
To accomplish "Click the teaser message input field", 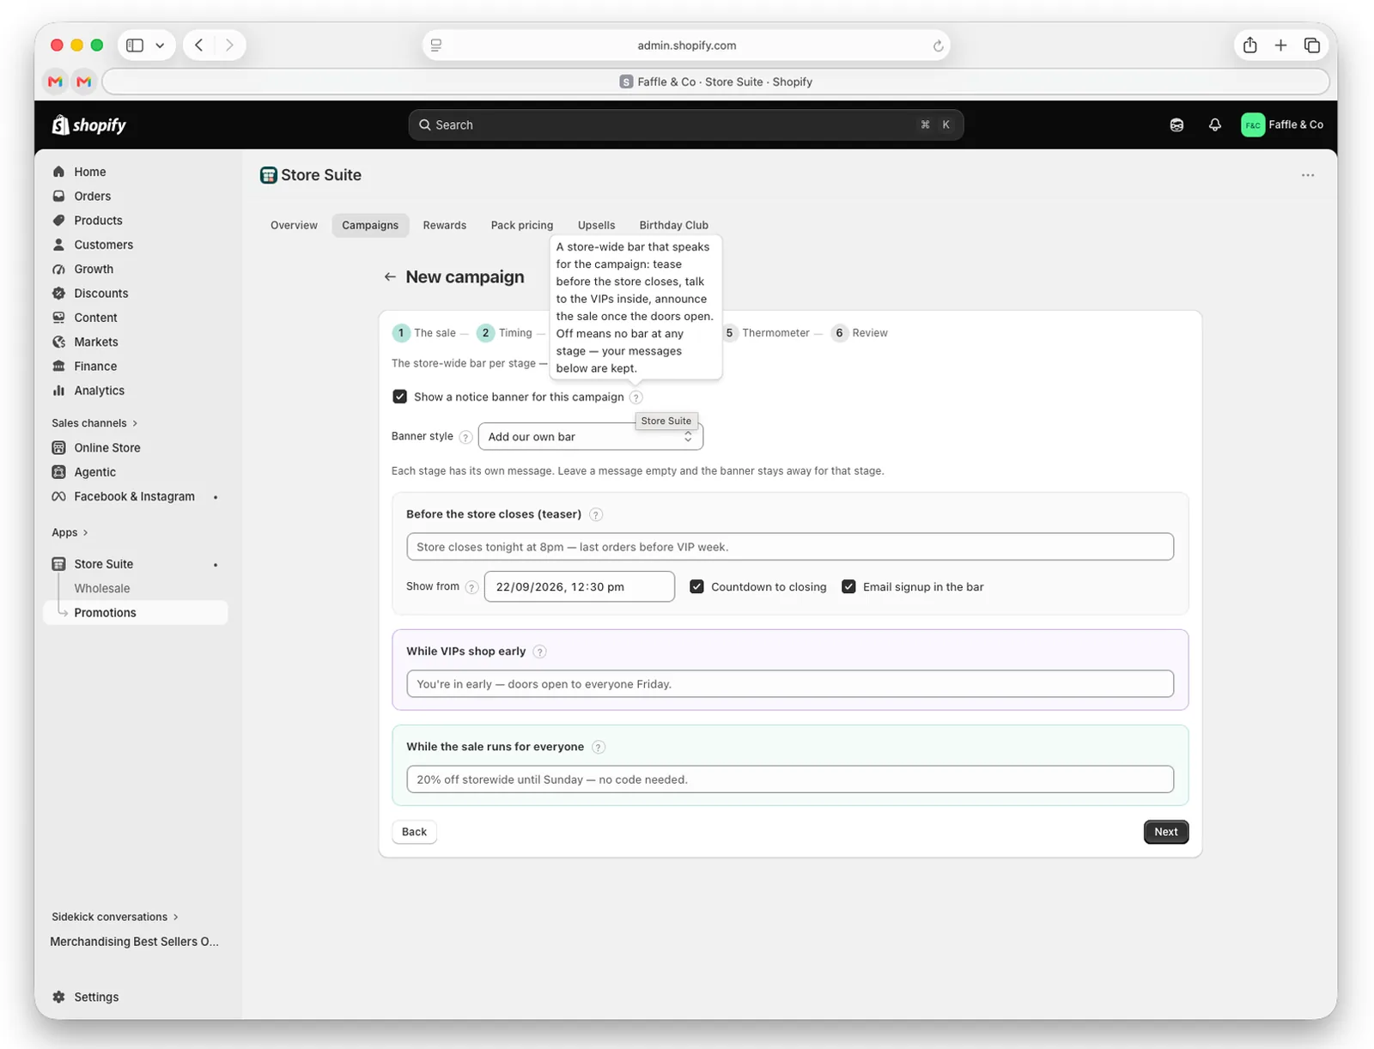I will click(x=789, y=547).
